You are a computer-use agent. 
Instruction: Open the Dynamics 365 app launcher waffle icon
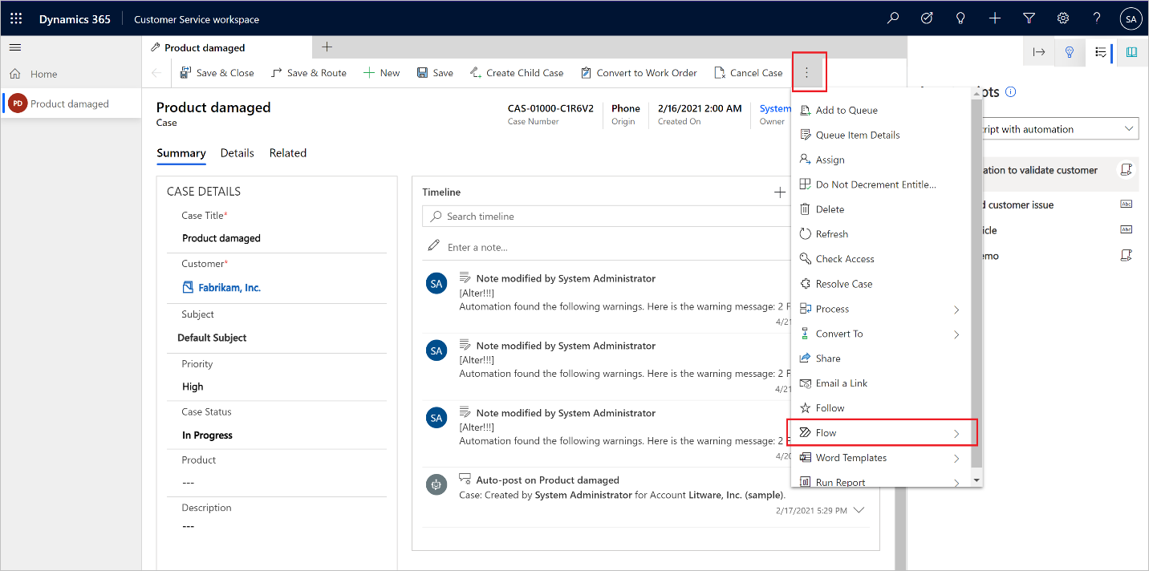[x=15, y=18]
